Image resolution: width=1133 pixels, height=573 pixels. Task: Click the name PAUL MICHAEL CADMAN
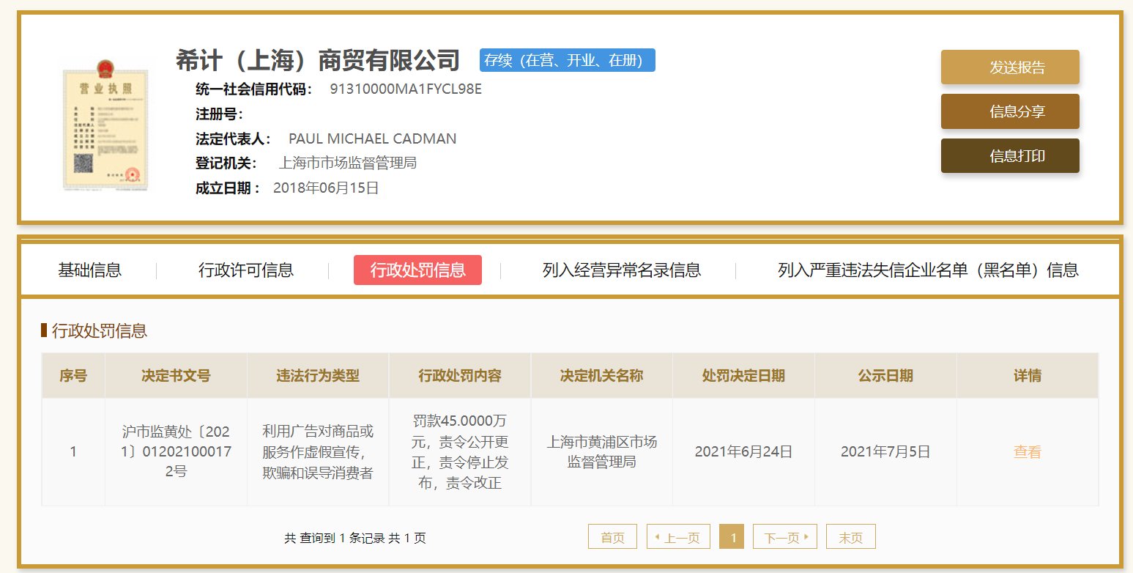[373, 138]
